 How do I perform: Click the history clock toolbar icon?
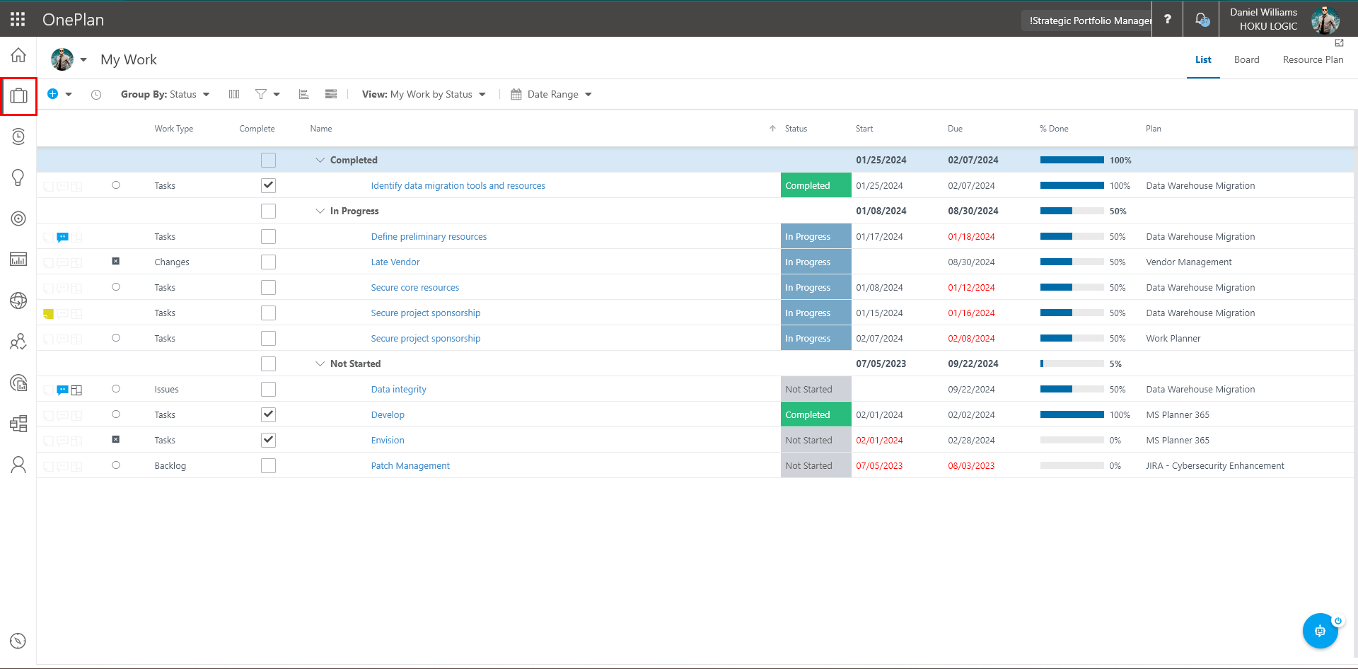(x=96, y=95)
